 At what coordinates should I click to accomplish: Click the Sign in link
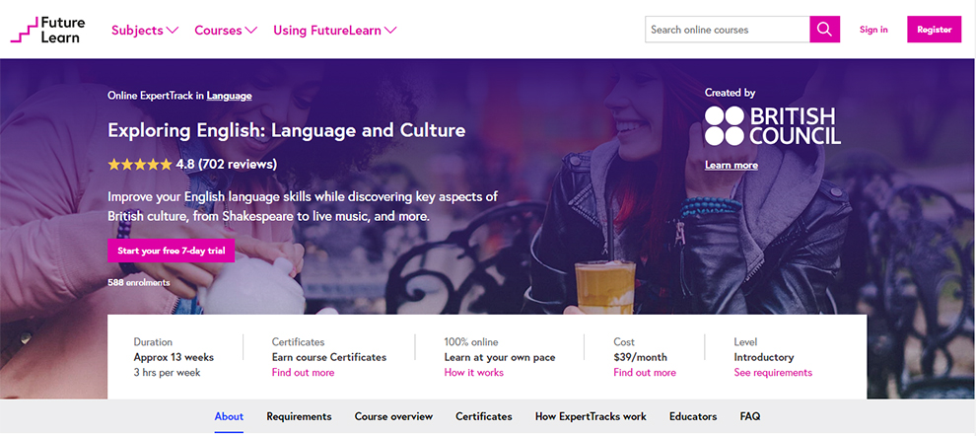coord(873,30)
